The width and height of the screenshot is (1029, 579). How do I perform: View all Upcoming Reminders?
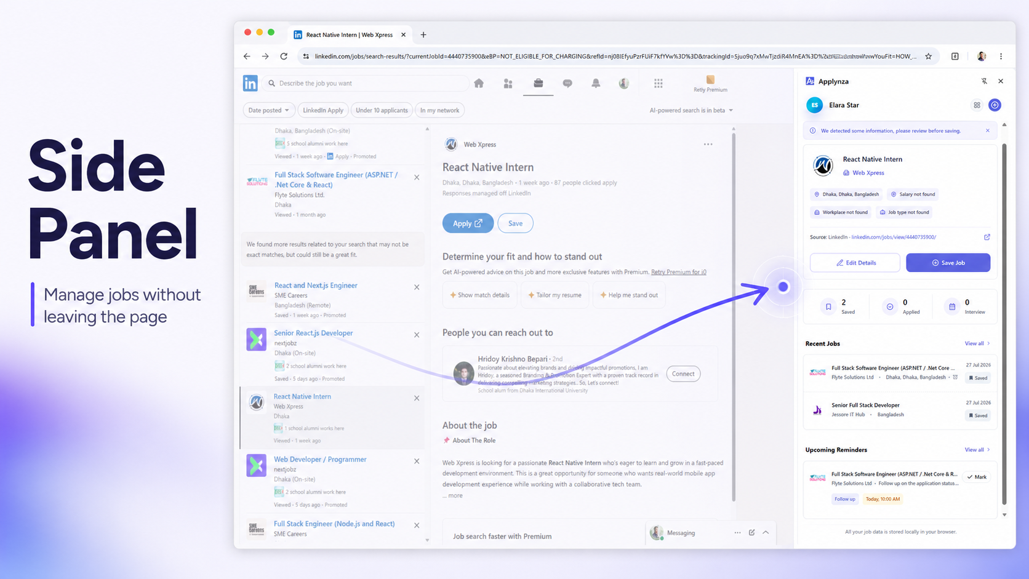click(x=977, y=450)
